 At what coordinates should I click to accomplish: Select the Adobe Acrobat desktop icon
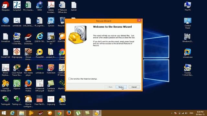pos(51,7)
